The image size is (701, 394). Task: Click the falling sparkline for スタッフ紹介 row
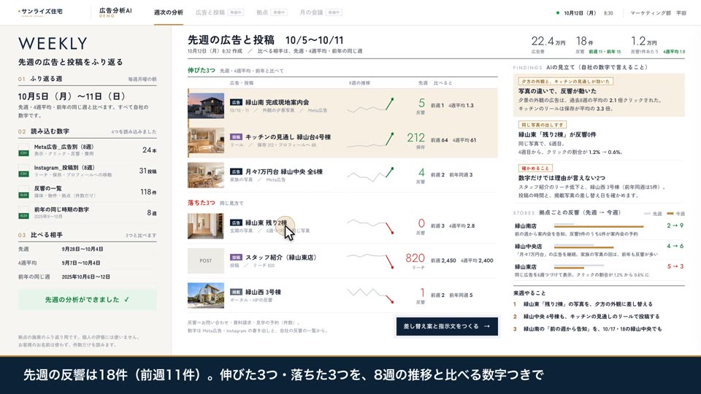pos(371,260)
